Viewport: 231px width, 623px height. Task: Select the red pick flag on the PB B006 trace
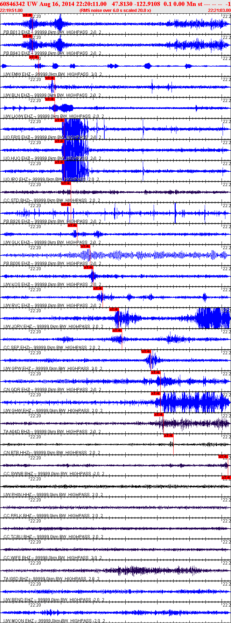(85, 246)
